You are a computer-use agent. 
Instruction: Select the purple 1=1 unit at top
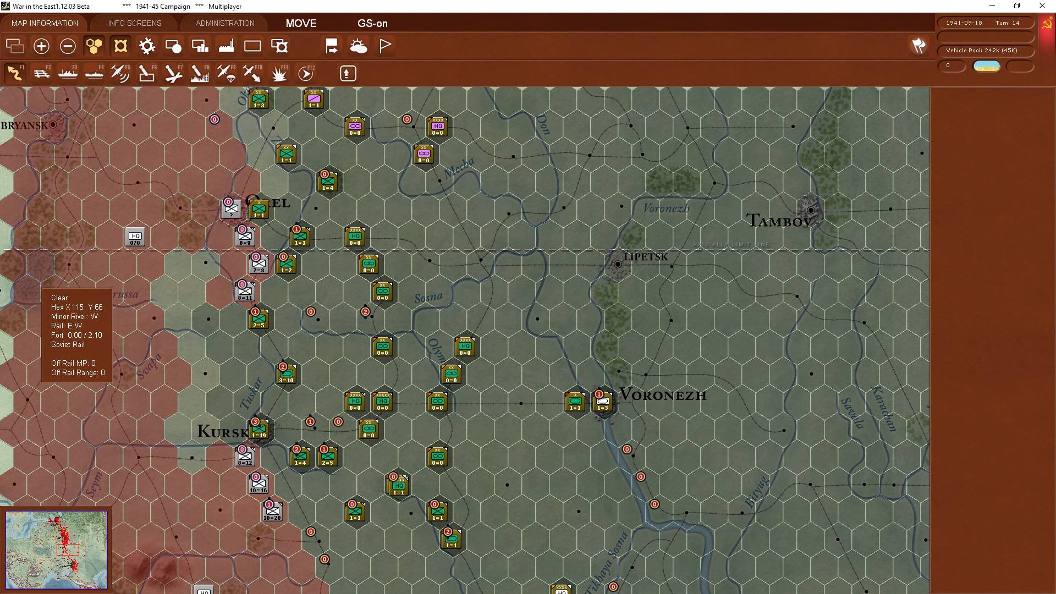click(313, 99)
